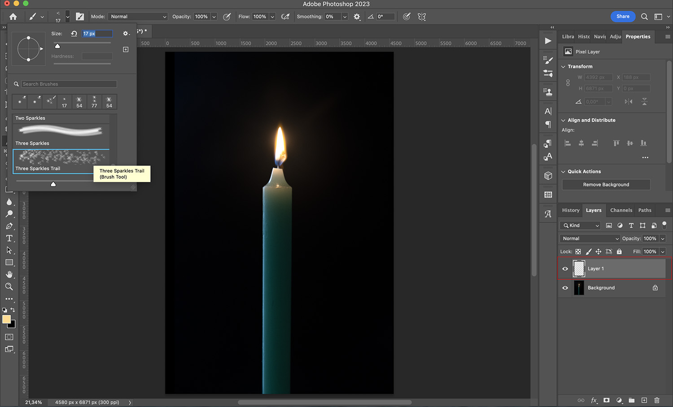Toggle pressure for size icon
Screen dimensions: 673x407
[406, 17]
